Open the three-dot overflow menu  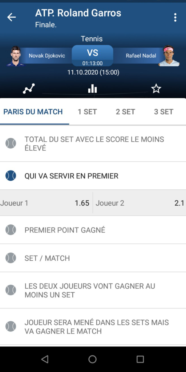point(175,17)
